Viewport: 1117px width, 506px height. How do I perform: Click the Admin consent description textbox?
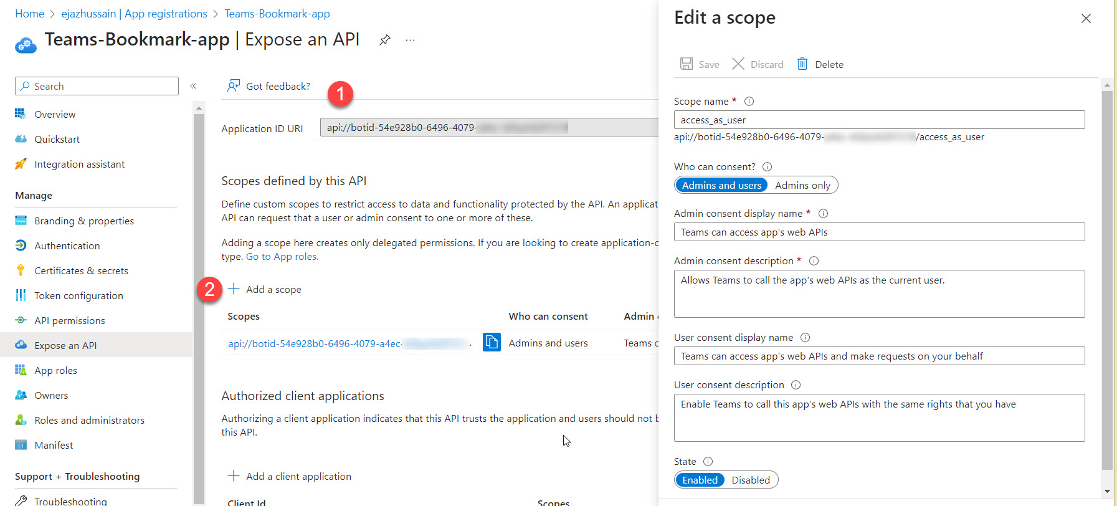tap(879, 294)
